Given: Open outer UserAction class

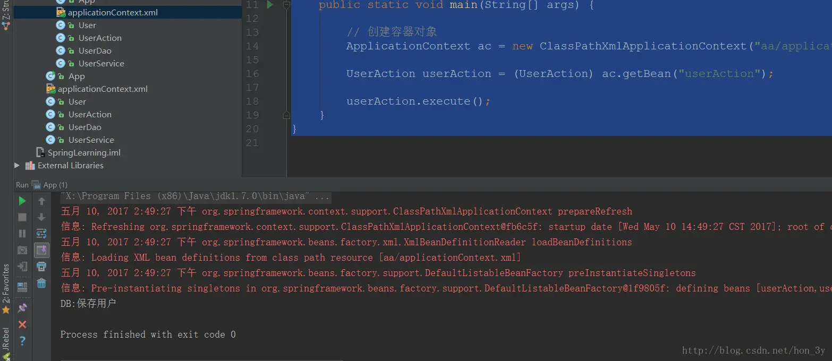Looking at the screenshot, I should (x=90, y=114).
